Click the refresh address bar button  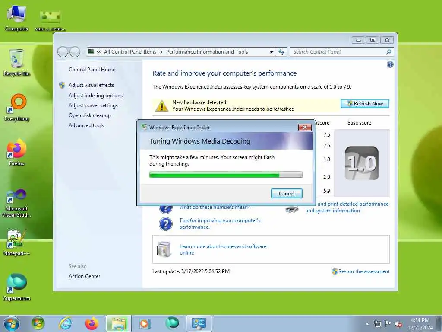click(281, 52)
